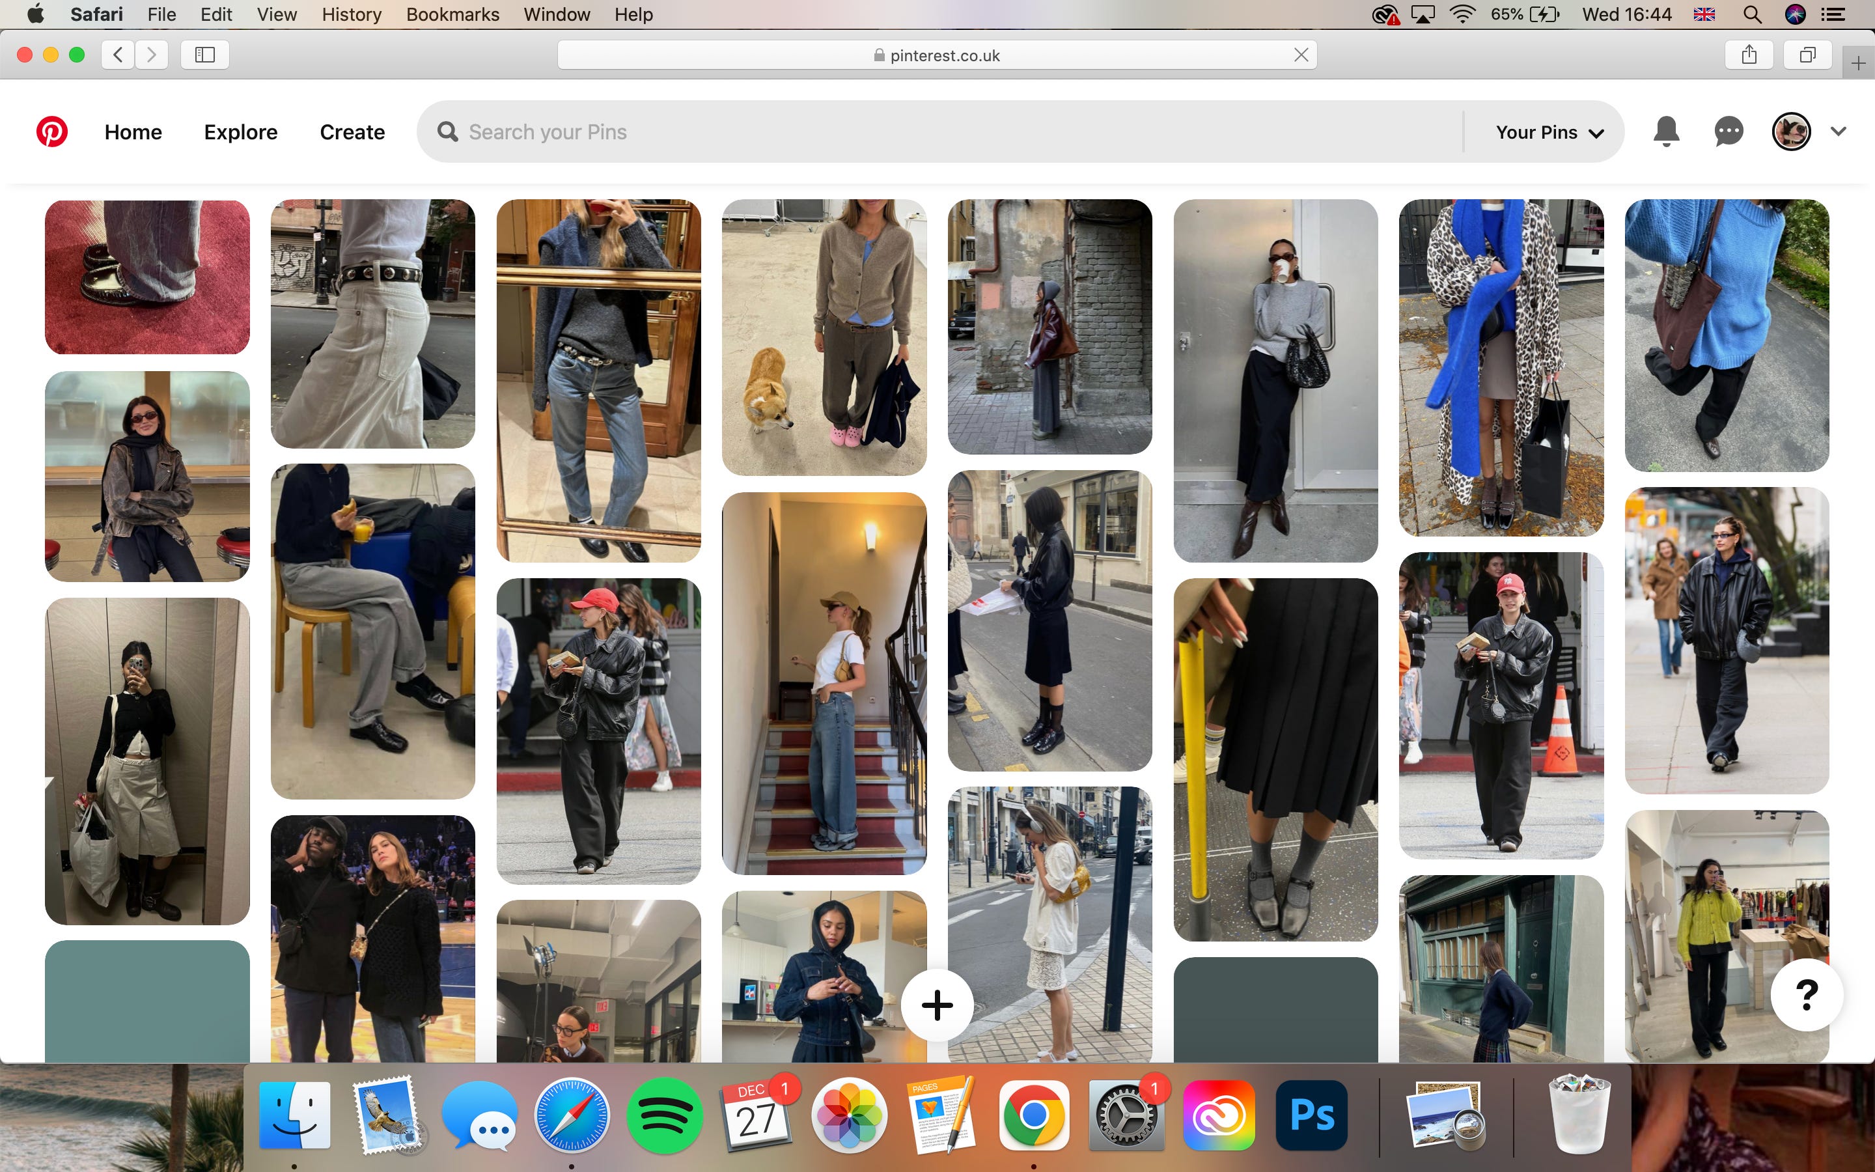Click the Pinterest logo icon
The height and width of the screenshot is (1172, 1875).
point(52,132)
